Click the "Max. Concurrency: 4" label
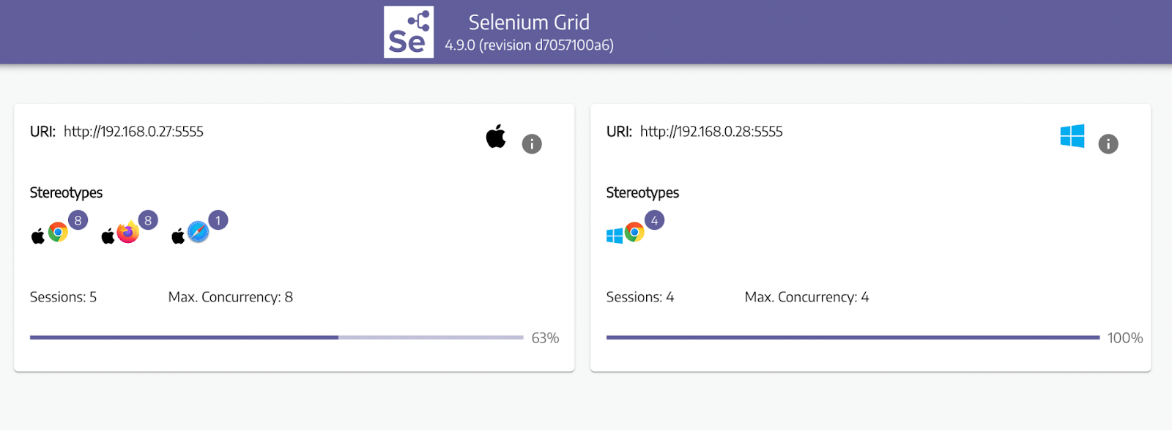 pos(806,297)
